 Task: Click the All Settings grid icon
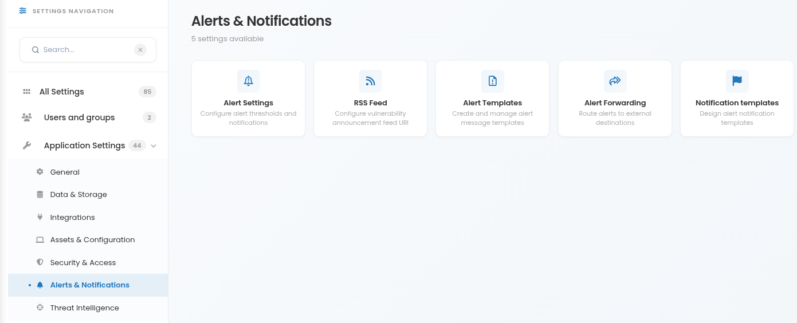click(x=26, y=92)
